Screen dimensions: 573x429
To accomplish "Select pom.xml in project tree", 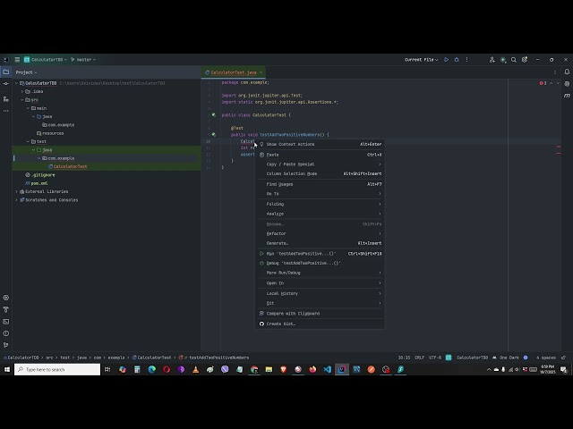I will 39,183.
